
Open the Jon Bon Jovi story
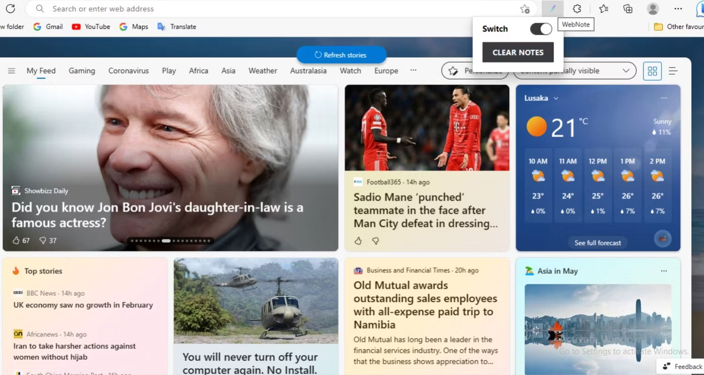(157, 215)
